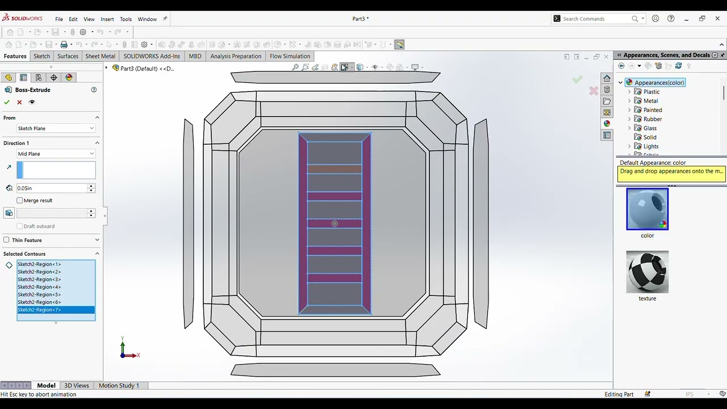Select the Solid appearances folder
Image resolution: width=727 pixels, height=409 pixels.
[645, 137]
